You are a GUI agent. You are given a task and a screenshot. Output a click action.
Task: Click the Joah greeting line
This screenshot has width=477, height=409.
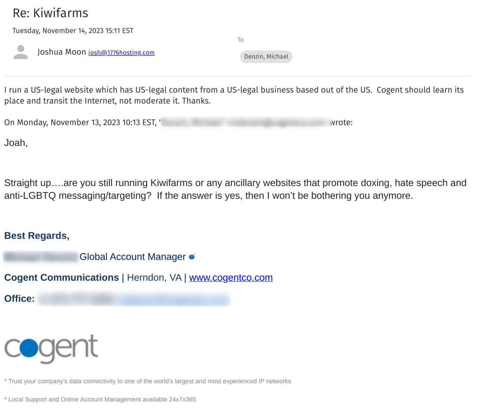click(16, 143)
